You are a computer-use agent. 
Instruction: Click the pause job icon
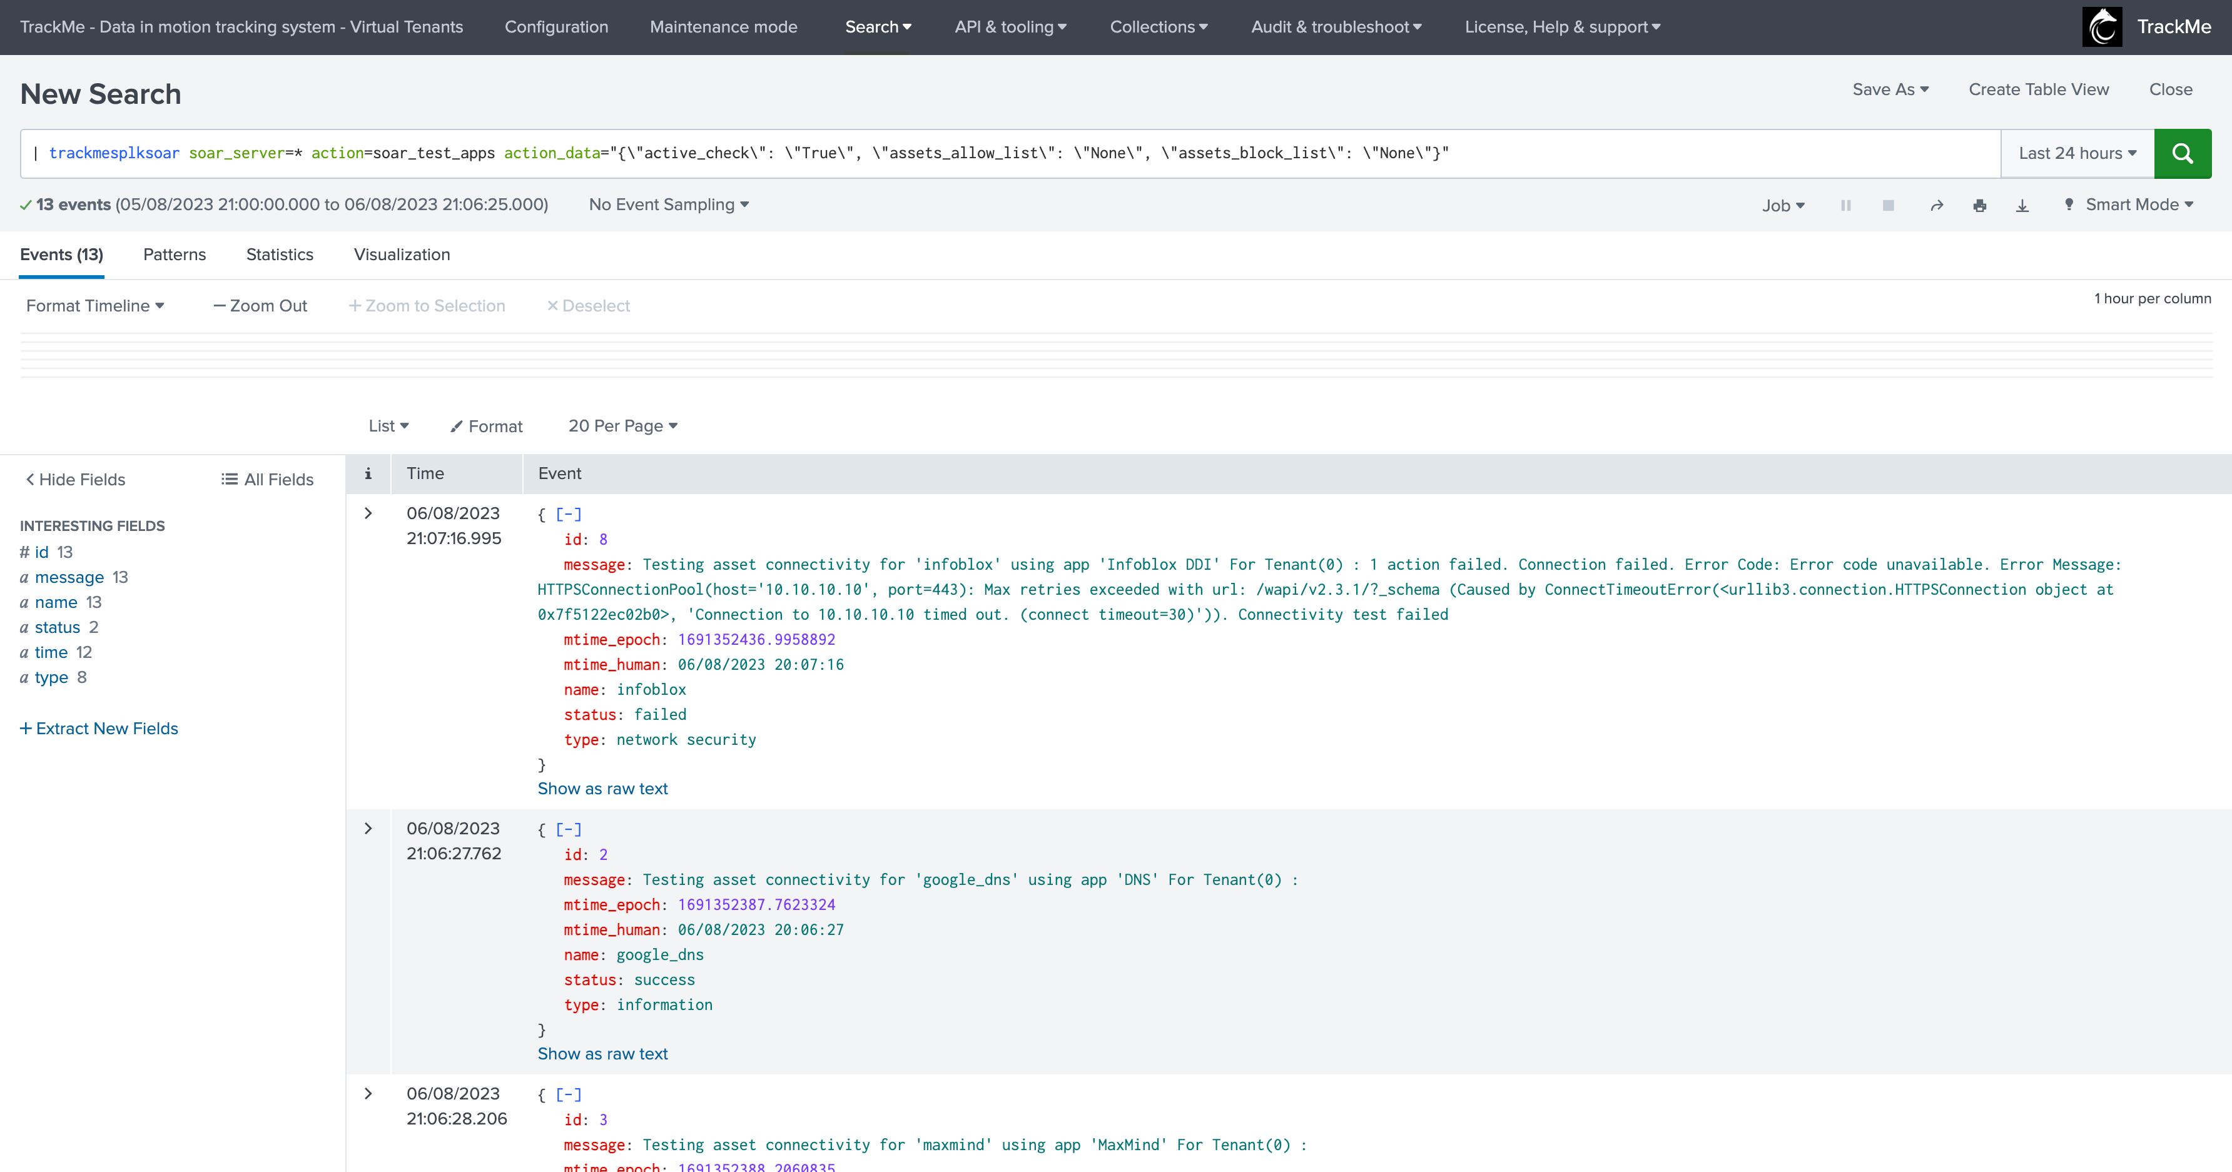(x=1845, y=205)
